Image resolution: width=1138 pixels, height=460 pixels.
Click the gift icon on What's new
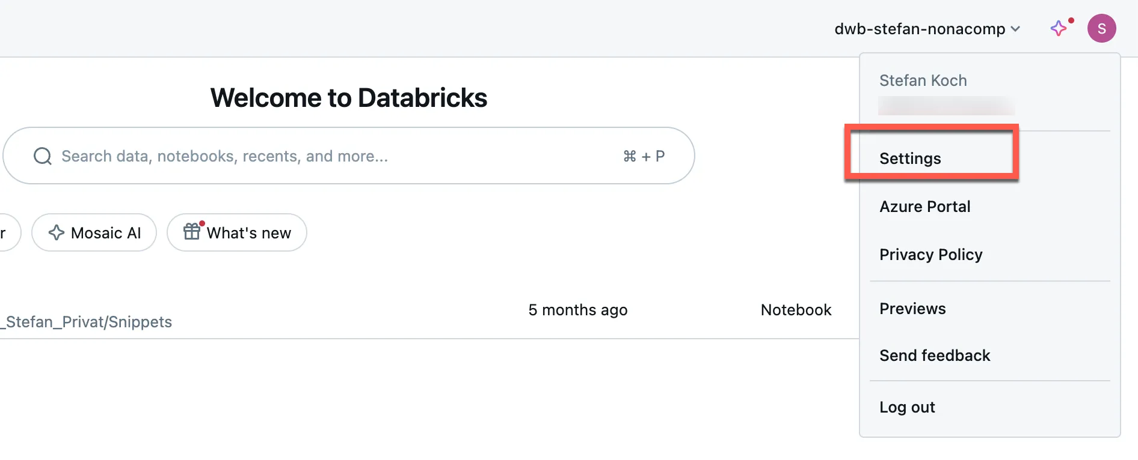192,232
